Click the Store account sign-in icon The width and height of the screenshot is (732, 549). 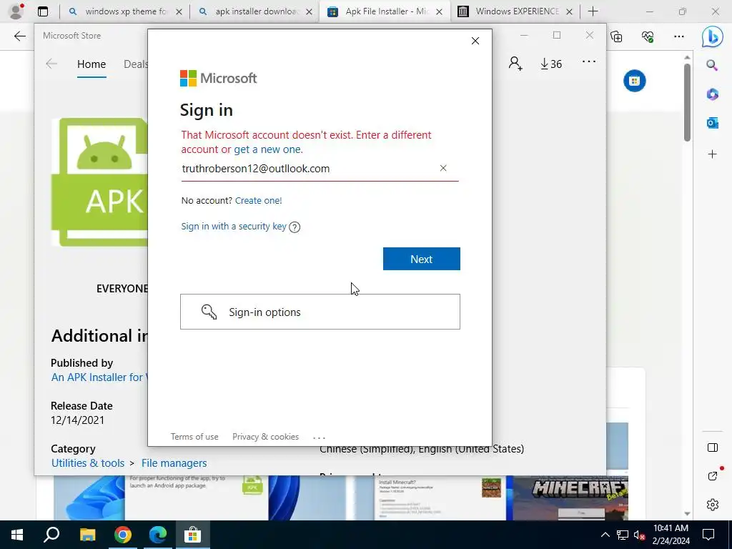click(x=515, y=64)
